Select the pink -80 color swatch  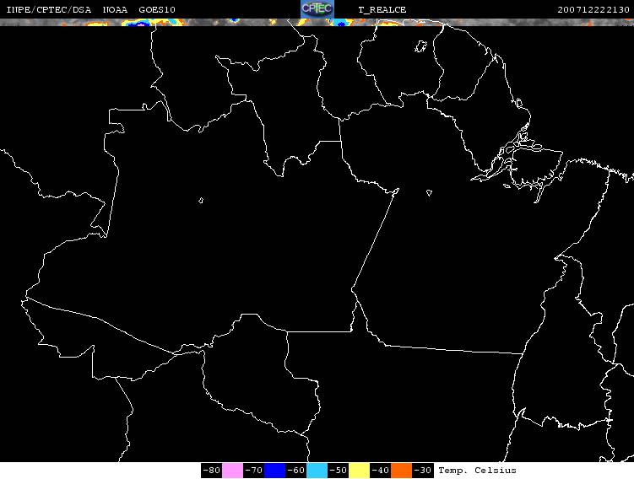[232, 470]
